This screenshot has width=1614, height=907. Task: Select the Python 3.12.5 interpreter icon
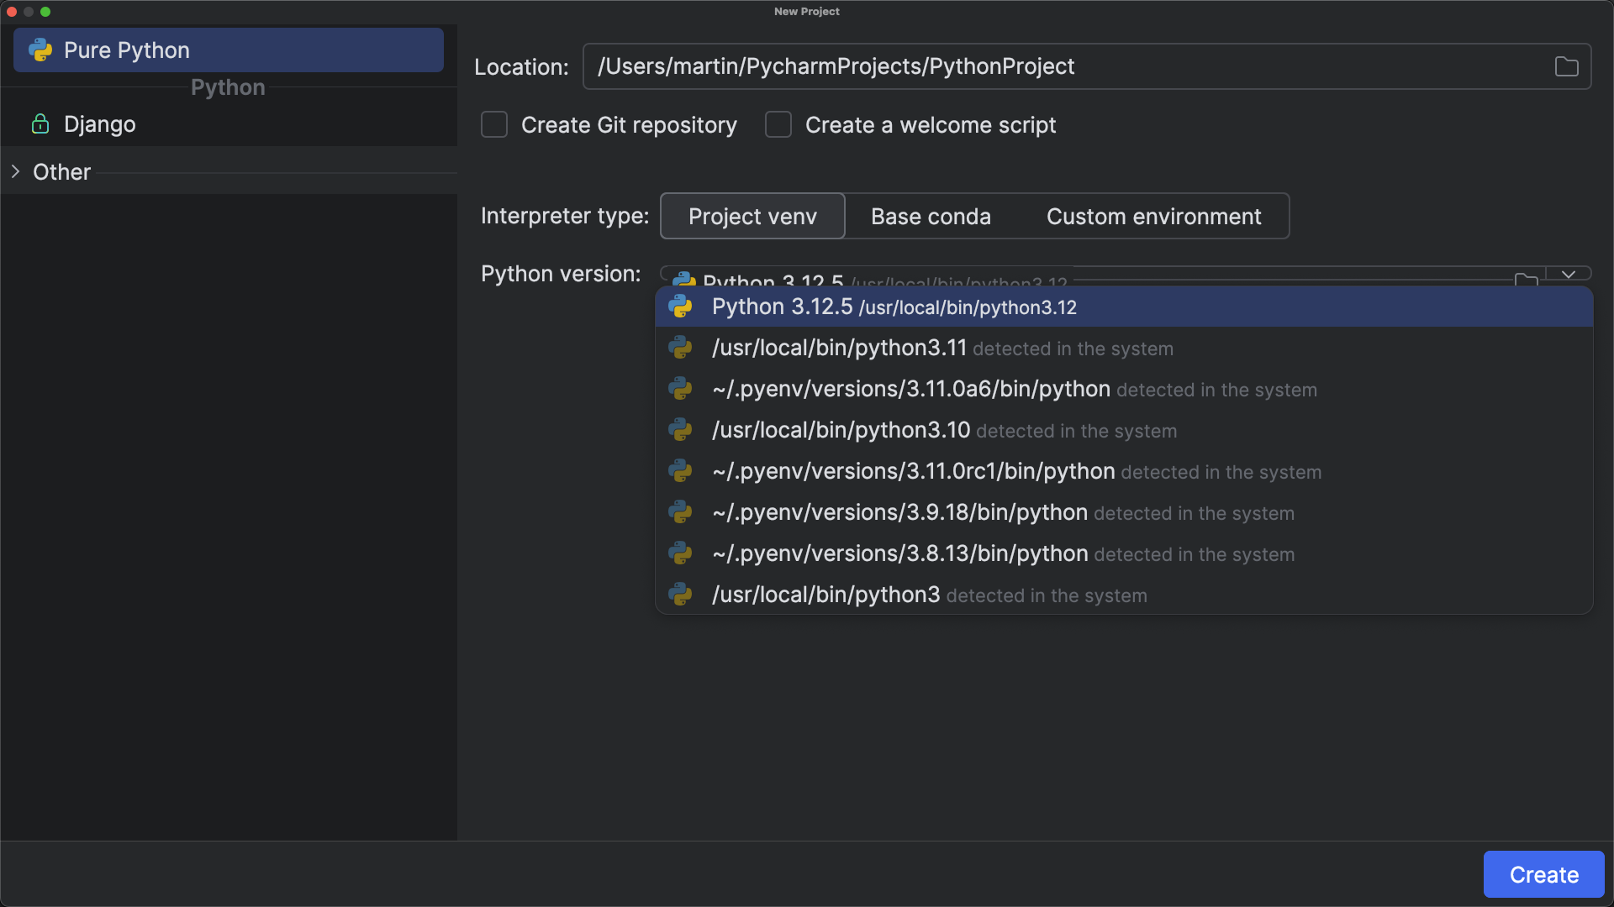[x=681, y=307]
